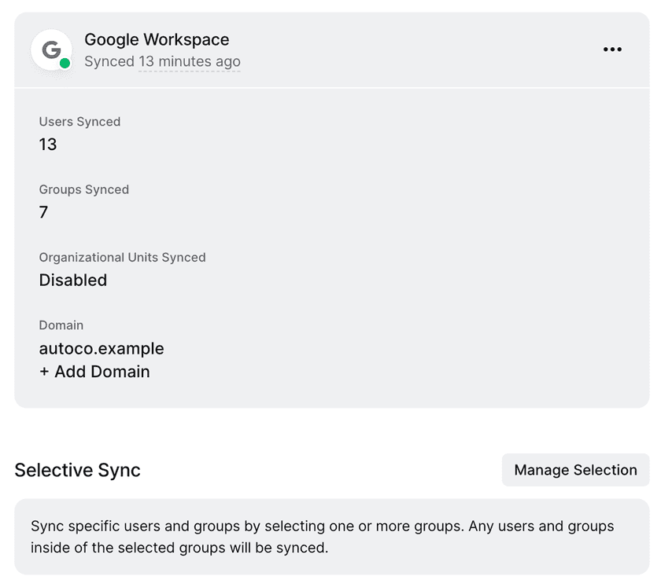Viewport: 661px width, 587px height.
Task: Open the Manage Selection button
Action: click(575, 470)
